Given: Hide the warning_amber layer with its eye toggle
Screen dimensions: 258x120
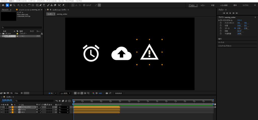Looking at the screenshot, I should [x=2, y=107].
